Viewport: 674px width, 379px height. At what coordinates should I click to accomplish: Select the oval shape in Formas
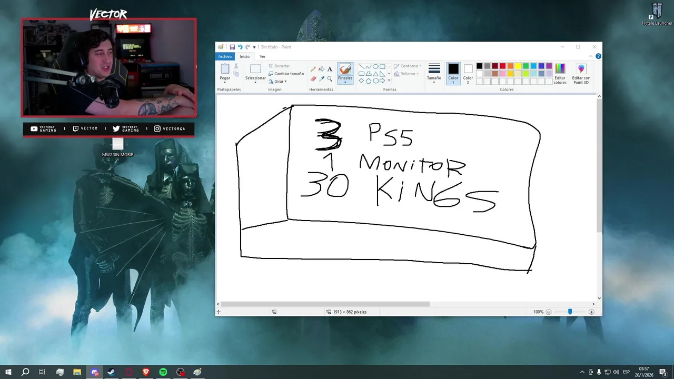point(375,67)
